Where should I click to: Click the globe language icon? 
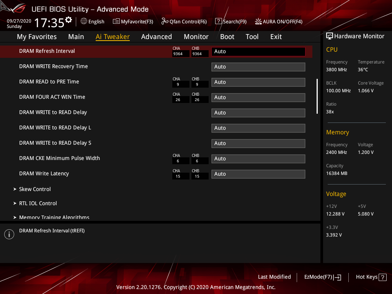pos(84,21)
